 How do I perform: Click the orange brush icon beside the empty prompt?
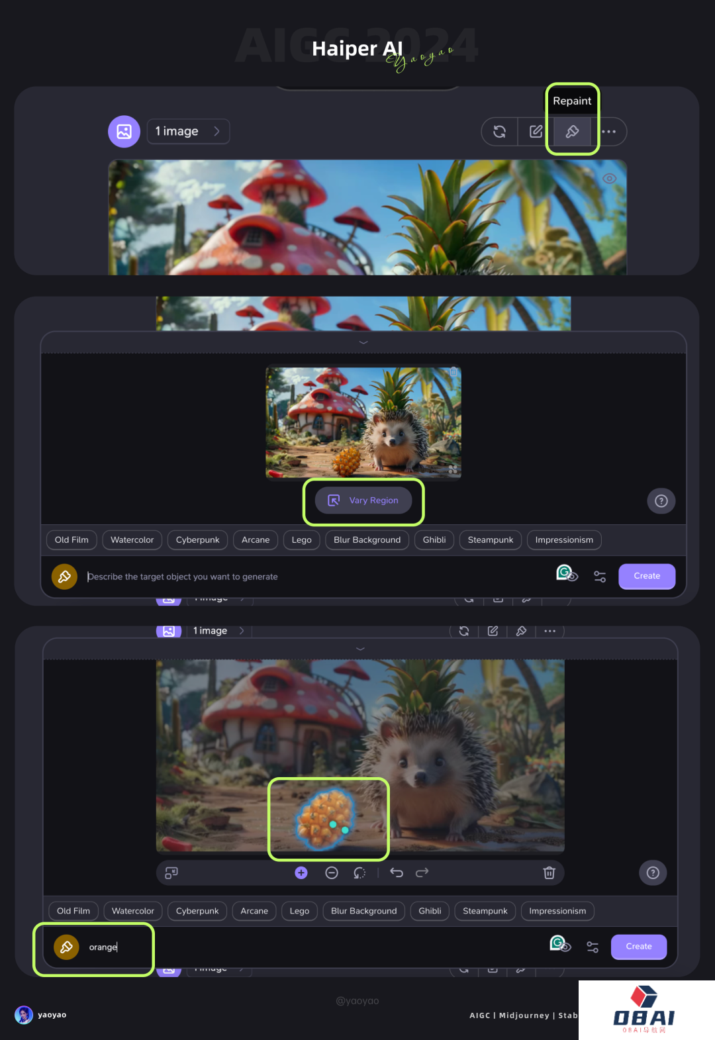(65, 577)
